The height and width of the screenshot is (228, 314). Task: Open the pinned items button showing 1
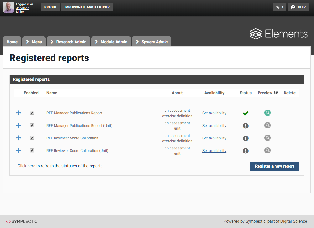point(280,7)
